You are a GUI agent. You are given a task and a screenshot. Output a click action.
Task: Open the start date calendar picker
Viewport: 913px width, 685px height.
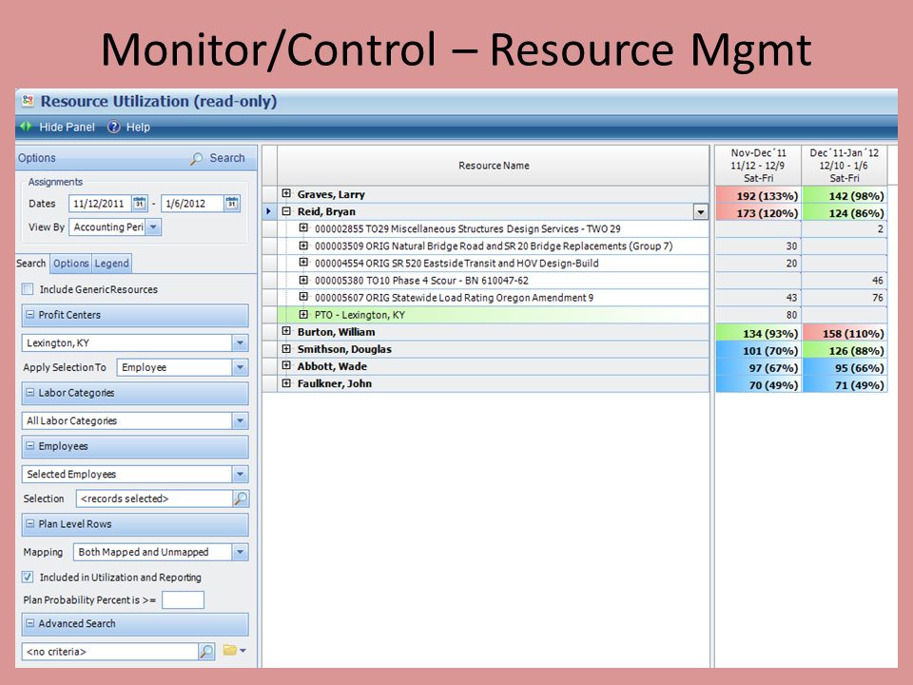coord(140,204)
